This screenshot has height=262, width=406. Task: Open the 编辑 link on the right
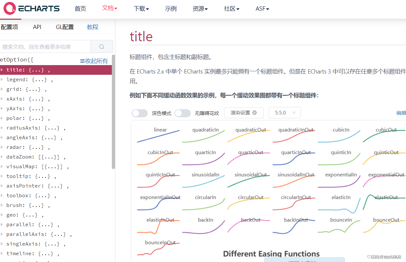click(401, 112)
